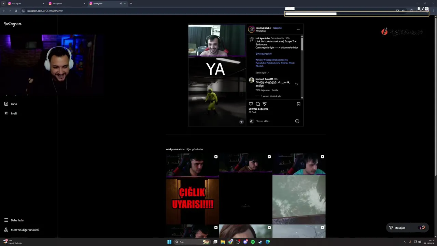The width and height of the screenshot is (437, 246).
Task: Open volume control in system tray
Action: click(x=420, y=242)
